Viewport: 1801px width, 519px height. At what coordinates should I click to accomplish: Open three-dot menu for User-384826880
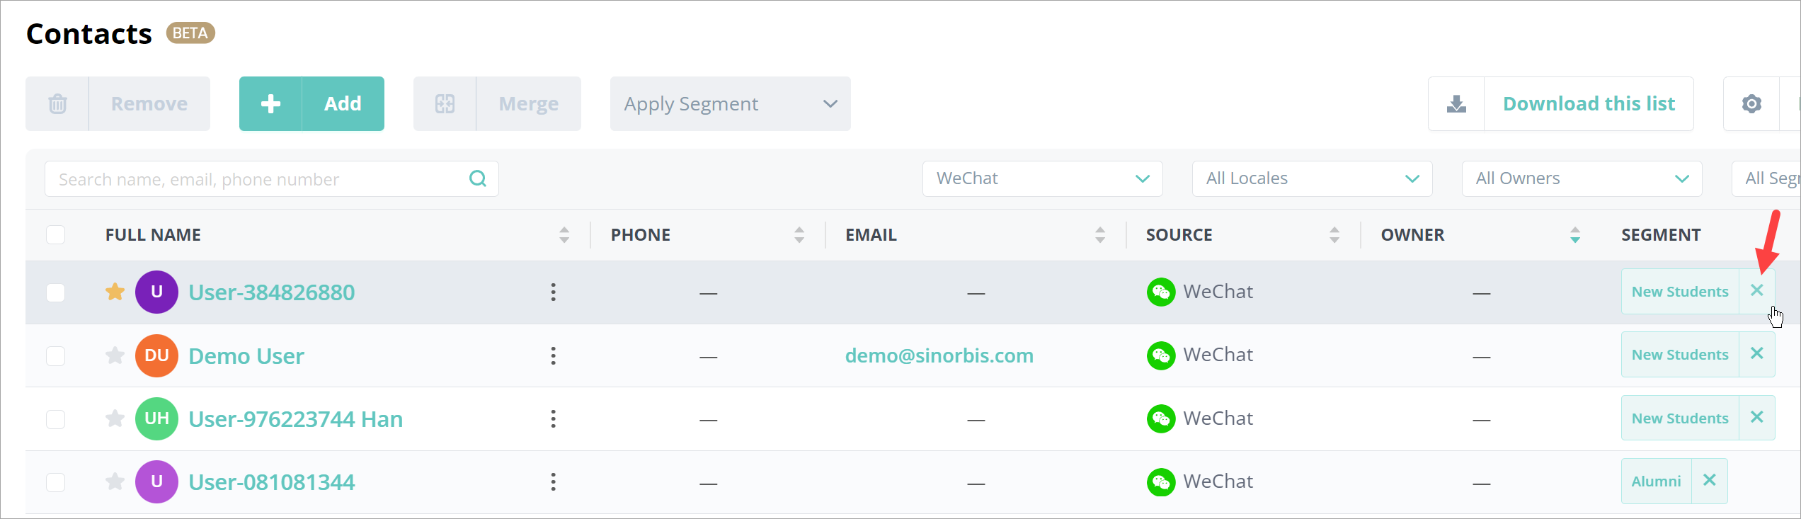pos(553,292)
